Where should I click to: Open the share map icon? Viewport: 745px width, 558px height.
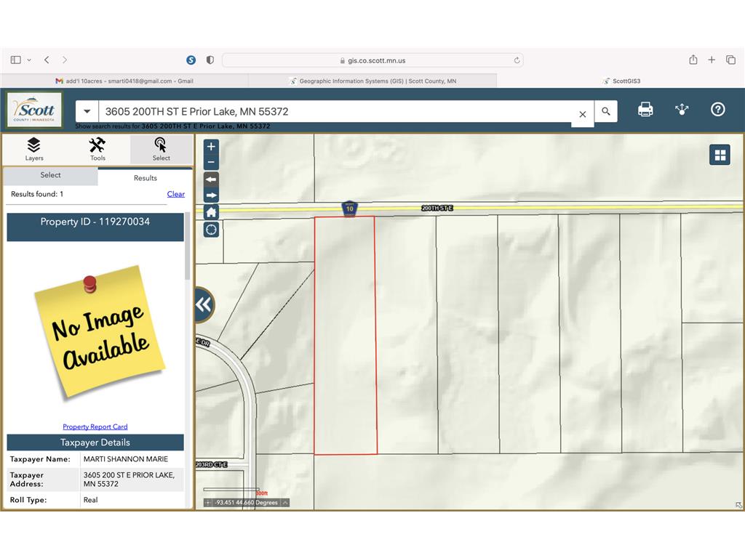(x=682, y=110)
